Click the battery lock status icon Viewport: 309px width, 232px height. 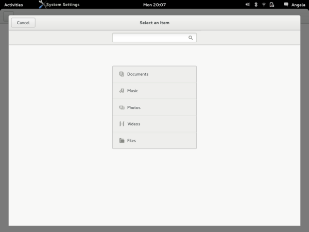(272, 5)
